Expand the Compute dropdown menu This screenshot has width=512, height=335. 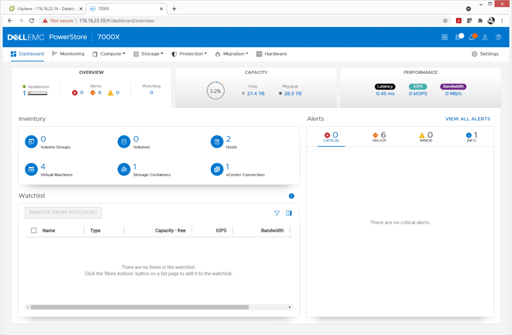tap(109, 54)
